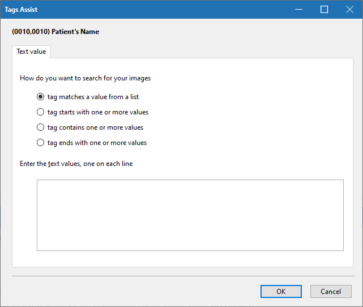The width and height of the screenshot is (363, 307).
Task: Click the 'tag ends with one or more values' label text
Action: [97, 143]
